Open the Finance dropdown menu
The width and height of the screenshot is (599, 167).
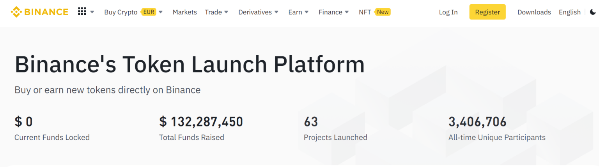click(x=333, y=12)
